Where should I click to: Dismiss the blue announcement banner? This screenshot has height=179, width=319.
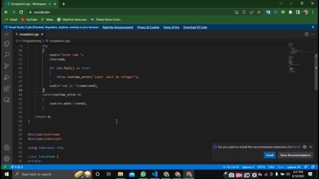tap(313, 27)
